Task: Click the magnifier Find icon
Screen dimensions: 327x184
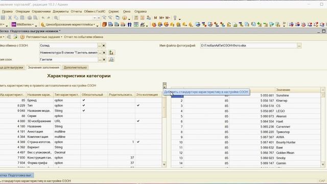Action: [56, 18]
